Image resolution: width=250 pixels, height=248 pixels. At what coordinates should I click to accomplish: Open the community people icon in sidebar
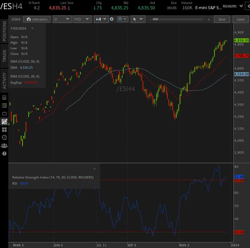4,145
